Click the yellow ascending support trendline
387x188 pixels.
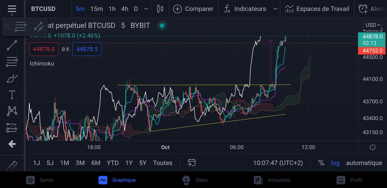coord(218,123)
